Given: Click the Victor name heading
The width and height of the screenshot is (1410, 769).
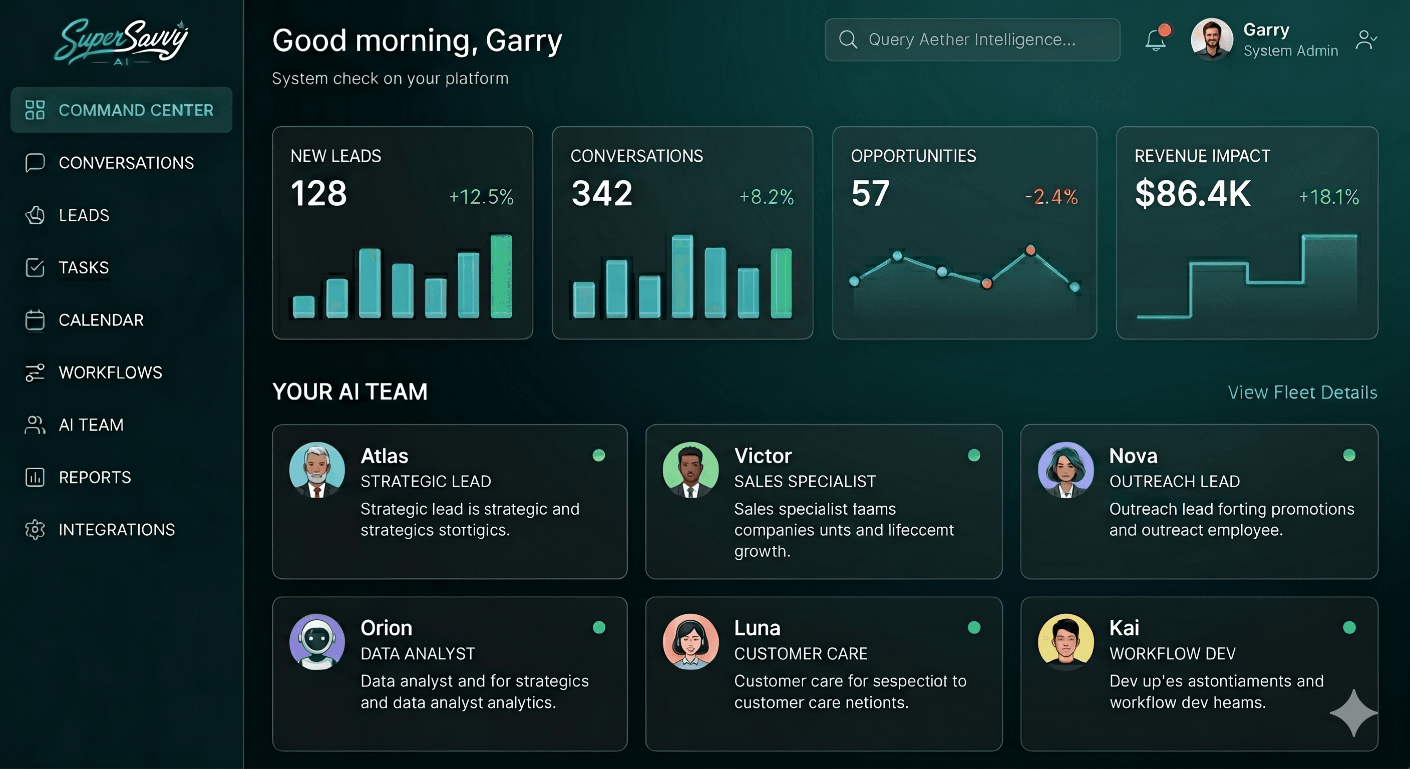Looking at the screenshot, I should (763, 456).
